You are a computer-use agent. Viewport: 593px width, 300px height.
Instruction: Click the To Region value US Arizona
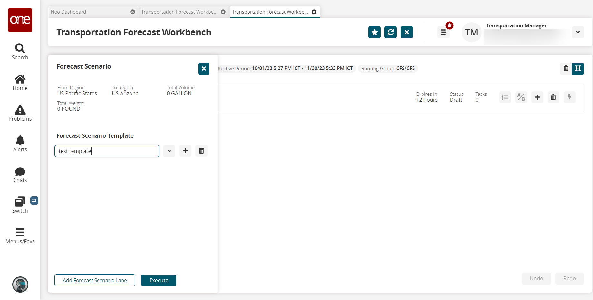click(x=125, y=94)
